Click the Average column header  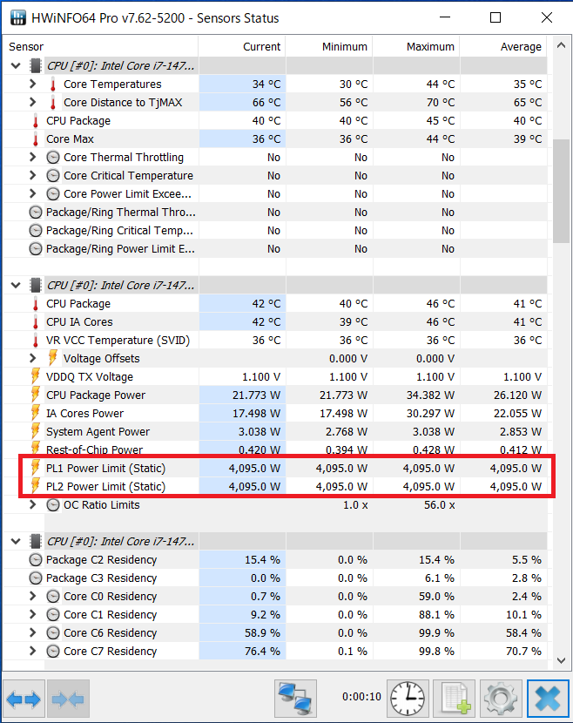[503, 46]
